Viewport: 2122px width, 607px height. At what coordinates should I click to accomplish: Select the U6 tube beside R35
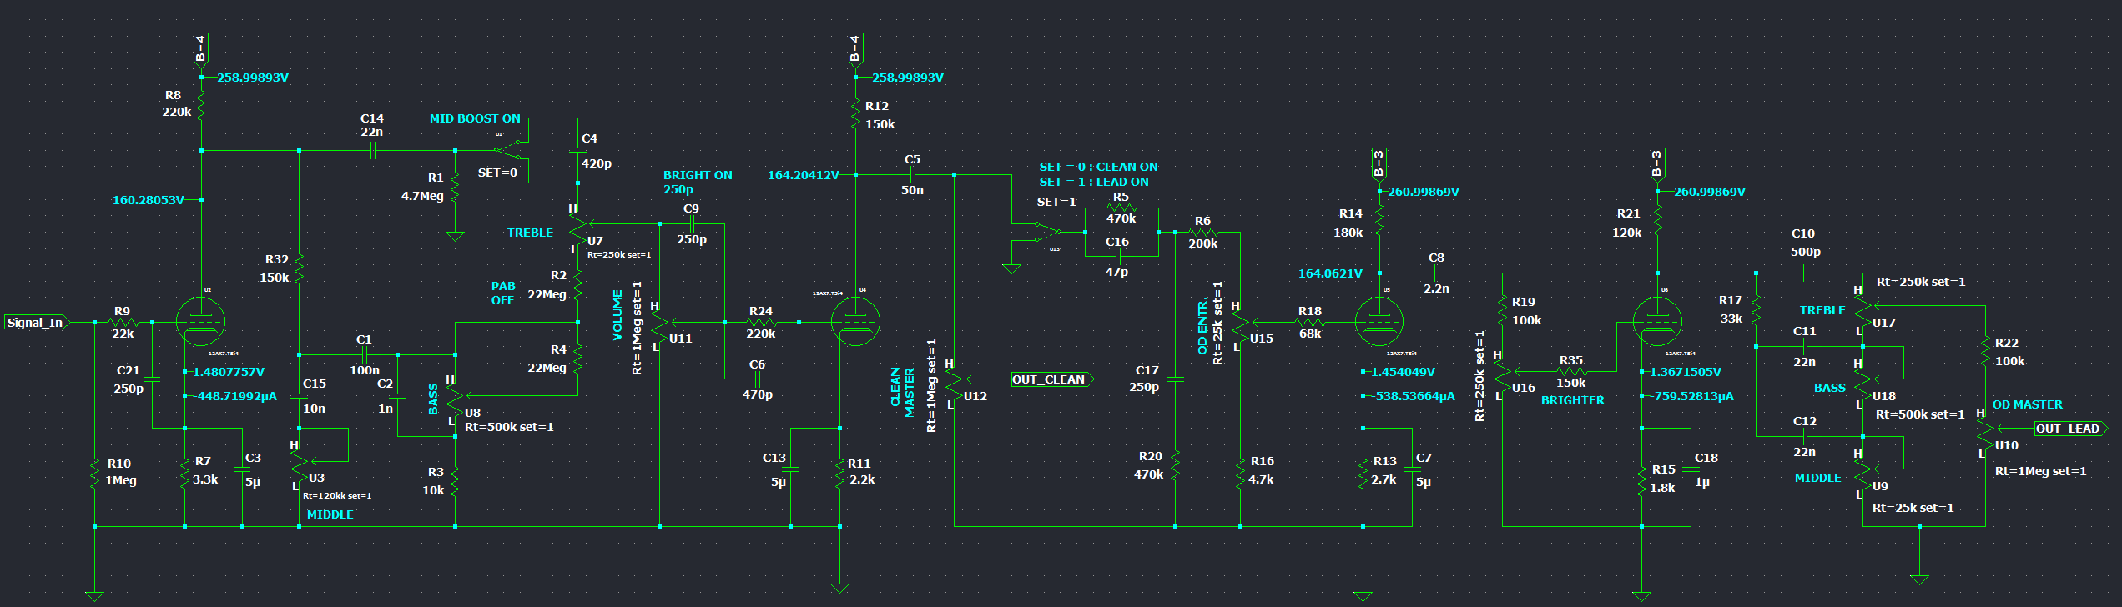point(1657,322)
